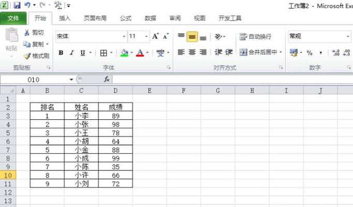Increase decimal places icon
The width and height of the screenshot is (353, 207).
coord(336,53)
